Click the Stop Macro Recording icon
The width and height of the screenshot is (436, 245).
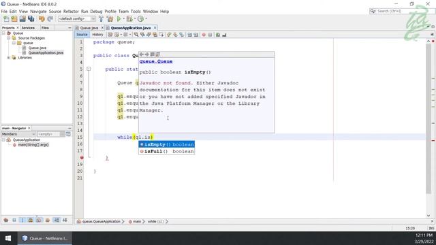click(x=210, y=35)
